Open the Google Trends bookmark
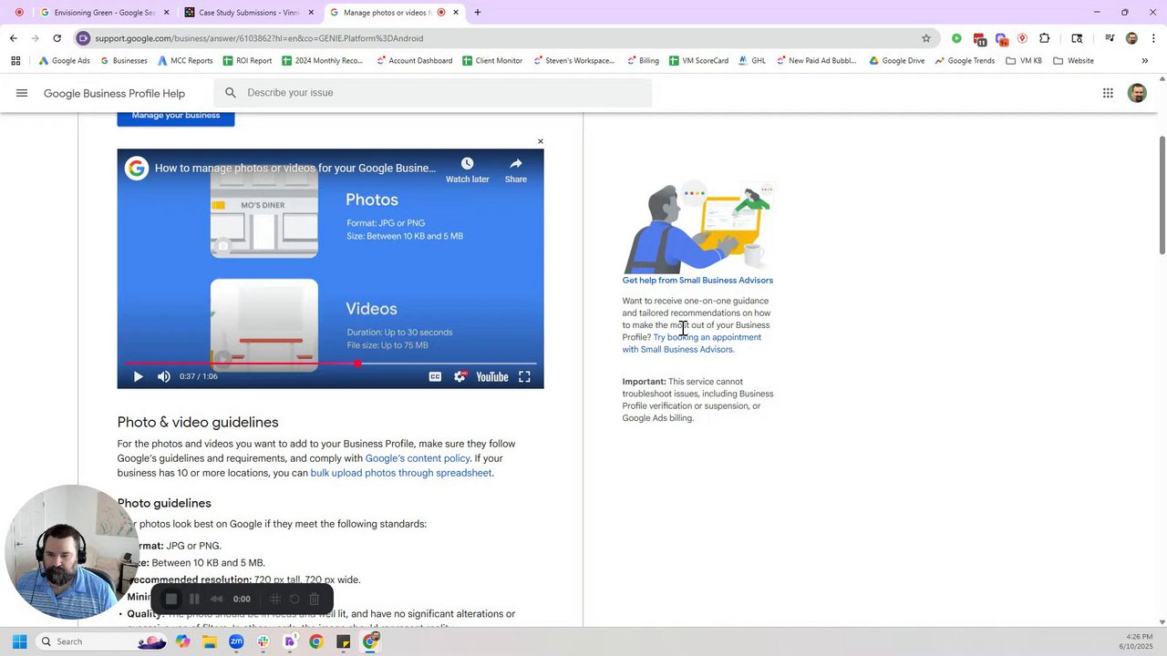 coord(965,61)
